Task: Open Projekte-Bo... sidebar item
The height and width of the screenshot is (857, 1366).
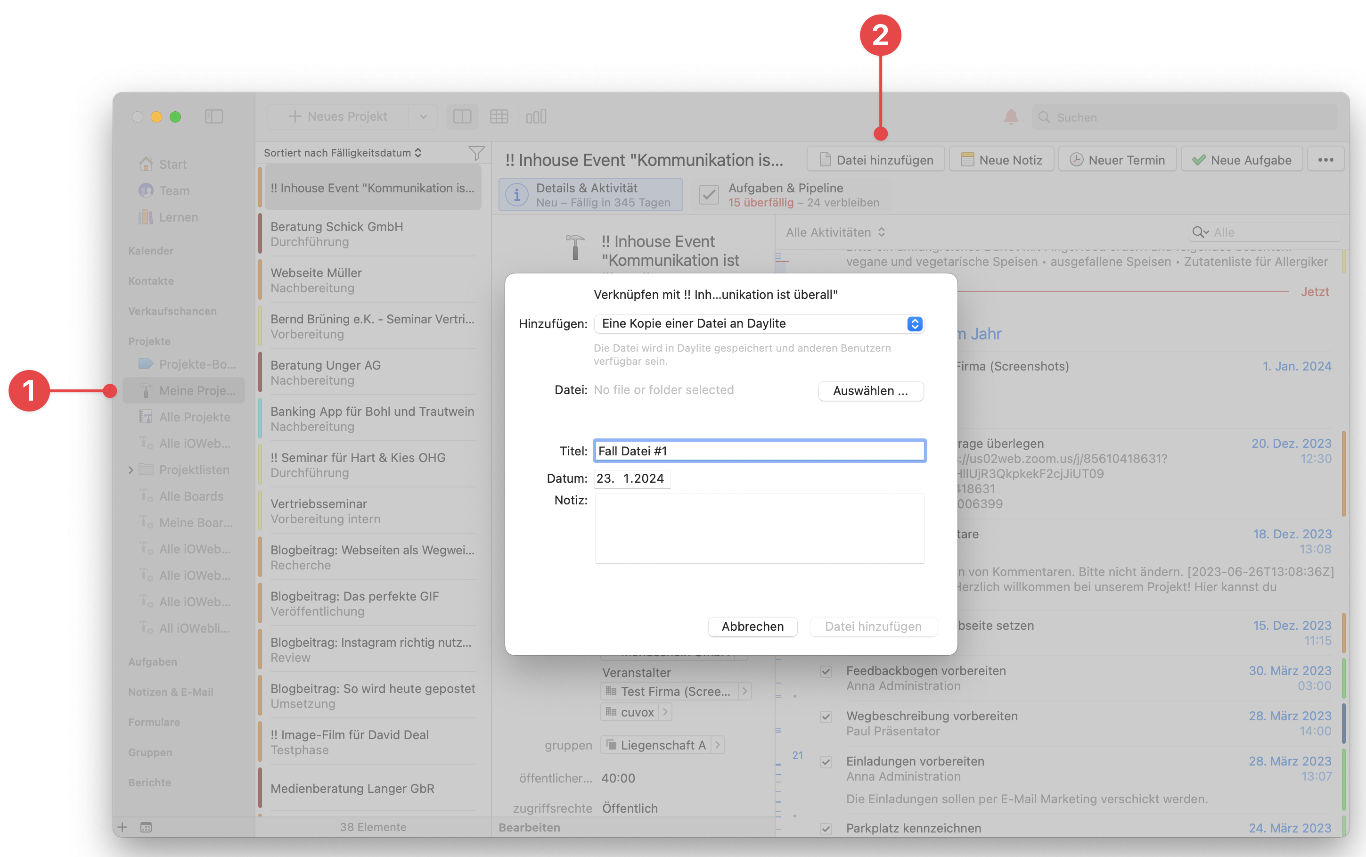Action: (x=187, y=364)
